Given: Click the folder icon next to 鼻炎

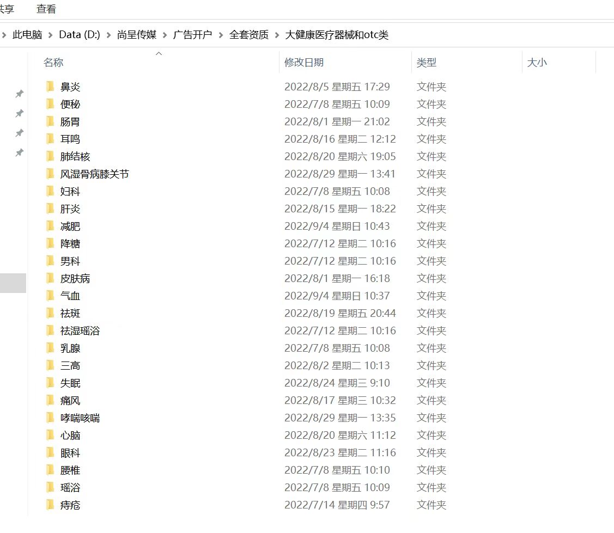Looking at the screenshot, I should coord(50,87).
